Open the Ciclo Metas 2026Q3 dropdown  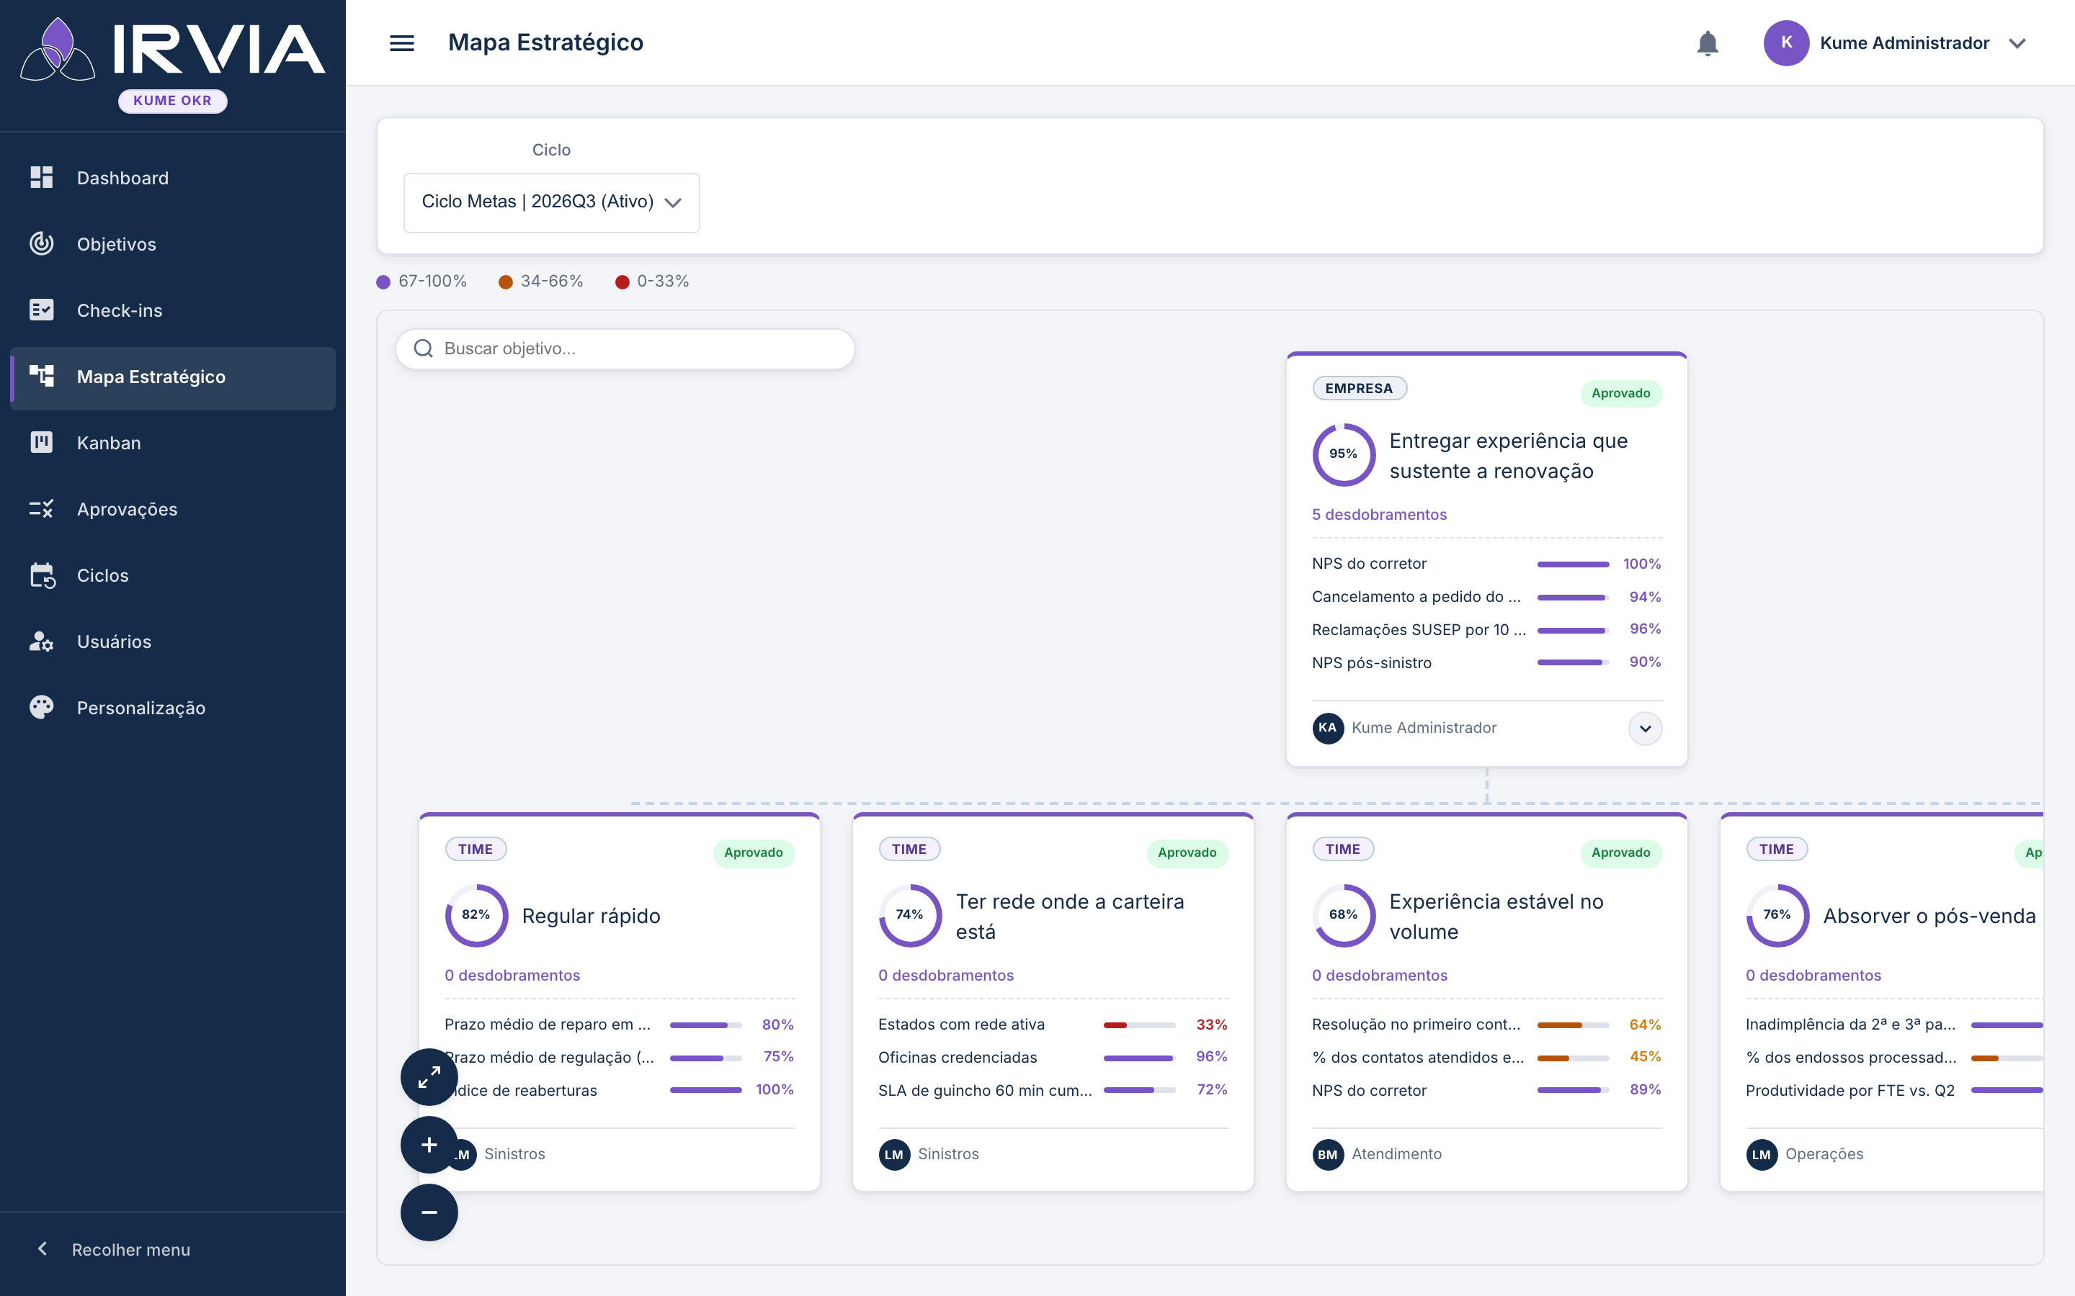coord(551,202)
